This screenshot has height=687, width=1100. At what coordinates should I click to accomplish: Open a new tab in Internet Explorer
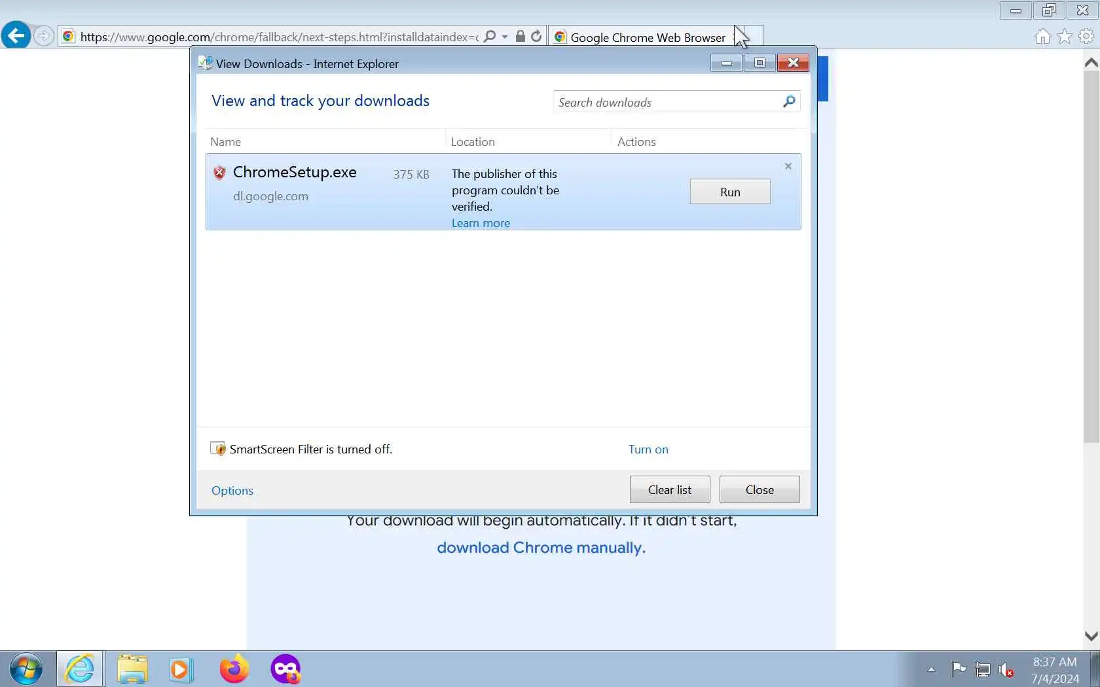[753, 37]
